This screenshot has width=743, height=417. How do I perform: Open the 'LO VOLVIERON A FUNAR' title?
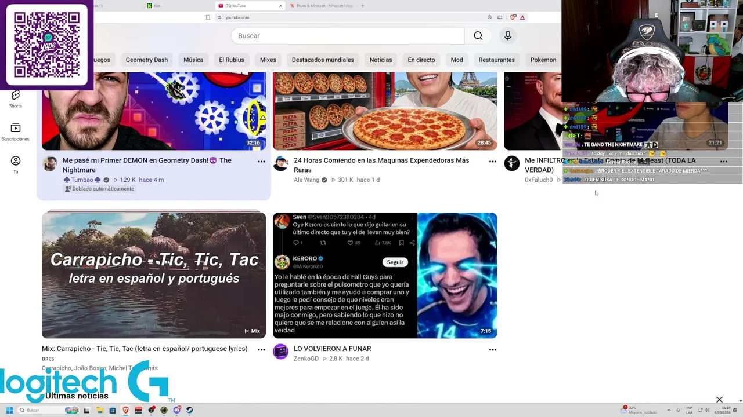333,349
